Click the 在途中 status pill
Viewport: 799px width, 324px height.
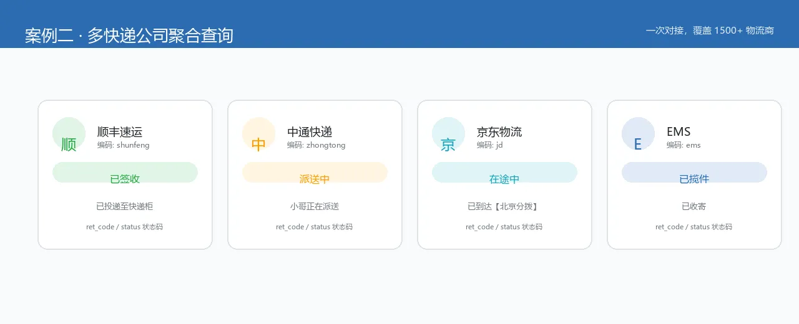505,173
